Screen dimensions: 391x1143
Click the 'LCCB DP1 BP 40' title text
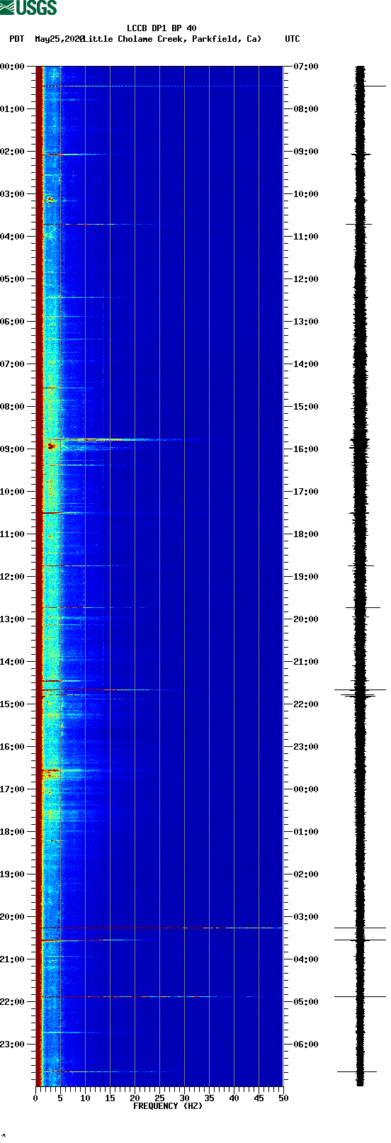click(x=161, y=28)
